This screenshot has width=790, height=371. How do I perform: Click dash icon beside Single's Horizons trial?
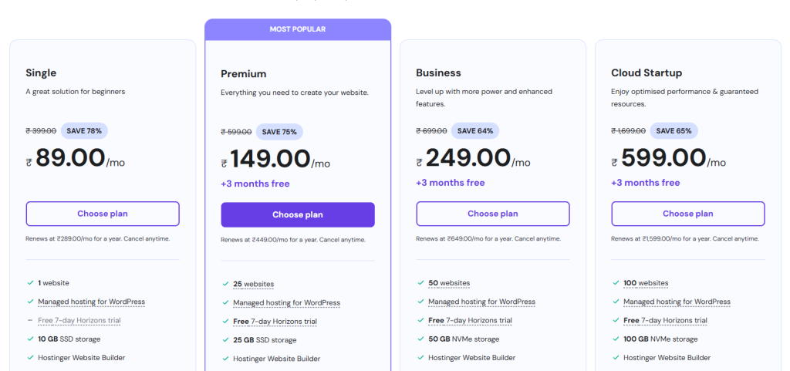pos(31,320)
